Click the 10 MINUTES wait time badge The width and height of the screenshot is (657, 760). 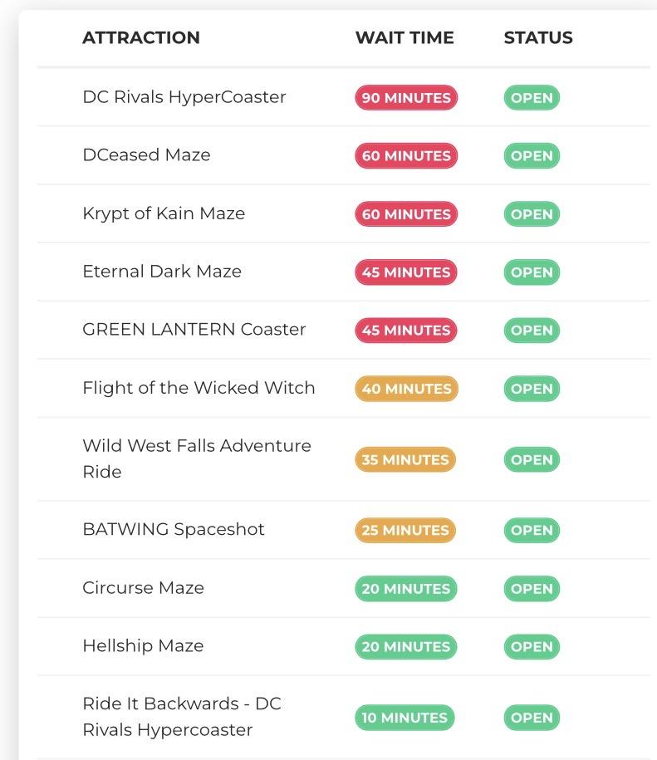coord(404,718)
